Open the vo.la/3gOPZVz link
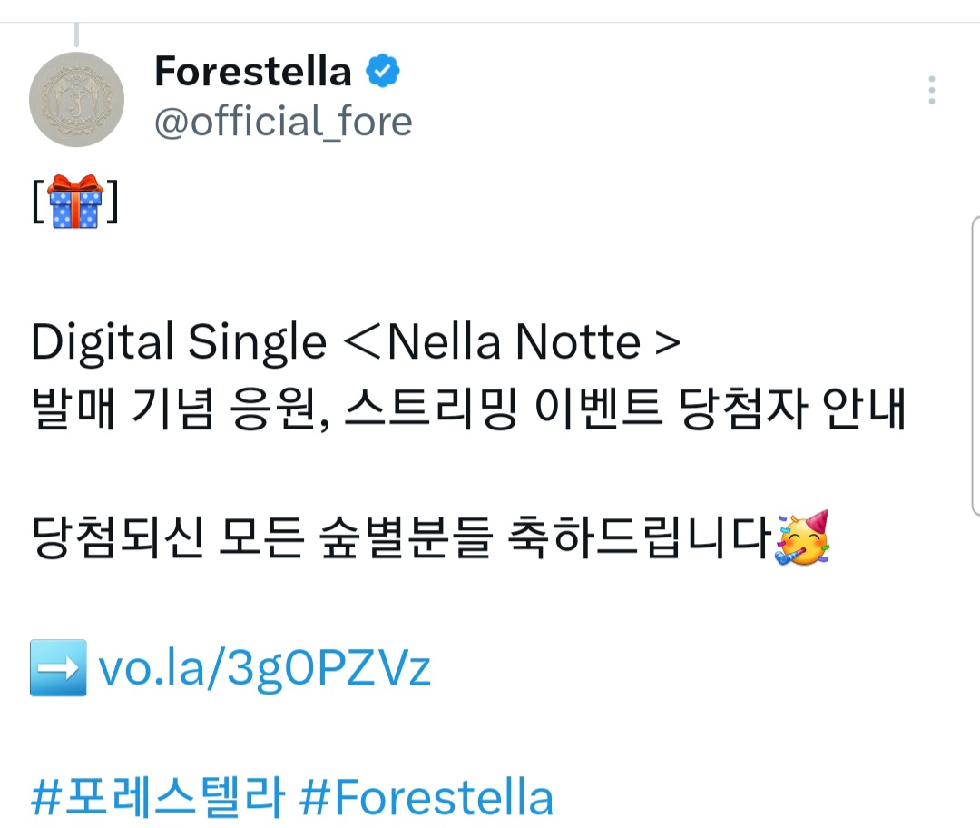Viewport: 980px width, 828px height. click(x=264, y=669)
